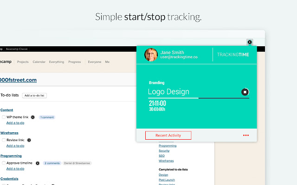
Task: Start tracking the WP theme link task
Action: click(32, 117)
